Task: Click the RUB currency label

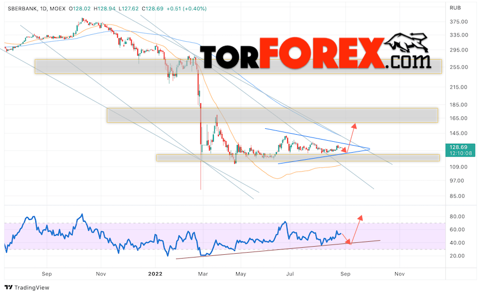Action: (455, 8)
